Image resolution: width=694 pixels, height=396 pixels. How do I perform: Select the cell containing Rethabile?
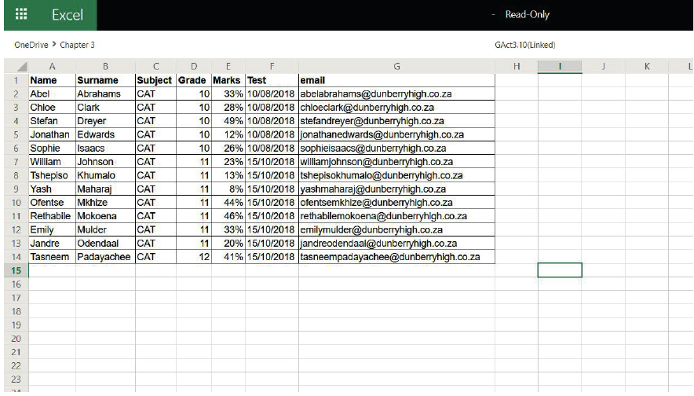[x=53, y=216]
